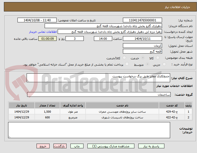
Task: Select the کالا radio button
Action: point(158,58)
